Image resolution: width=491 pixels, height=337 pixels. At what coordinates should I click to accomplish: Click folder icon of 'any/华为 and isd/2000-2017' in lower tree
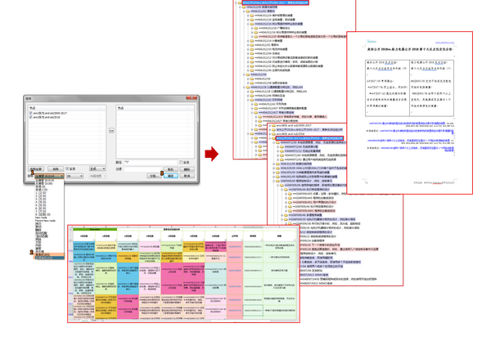[273, 125]
